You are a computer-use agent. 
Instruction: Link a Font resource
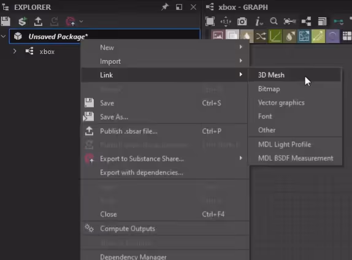point(295,117)
